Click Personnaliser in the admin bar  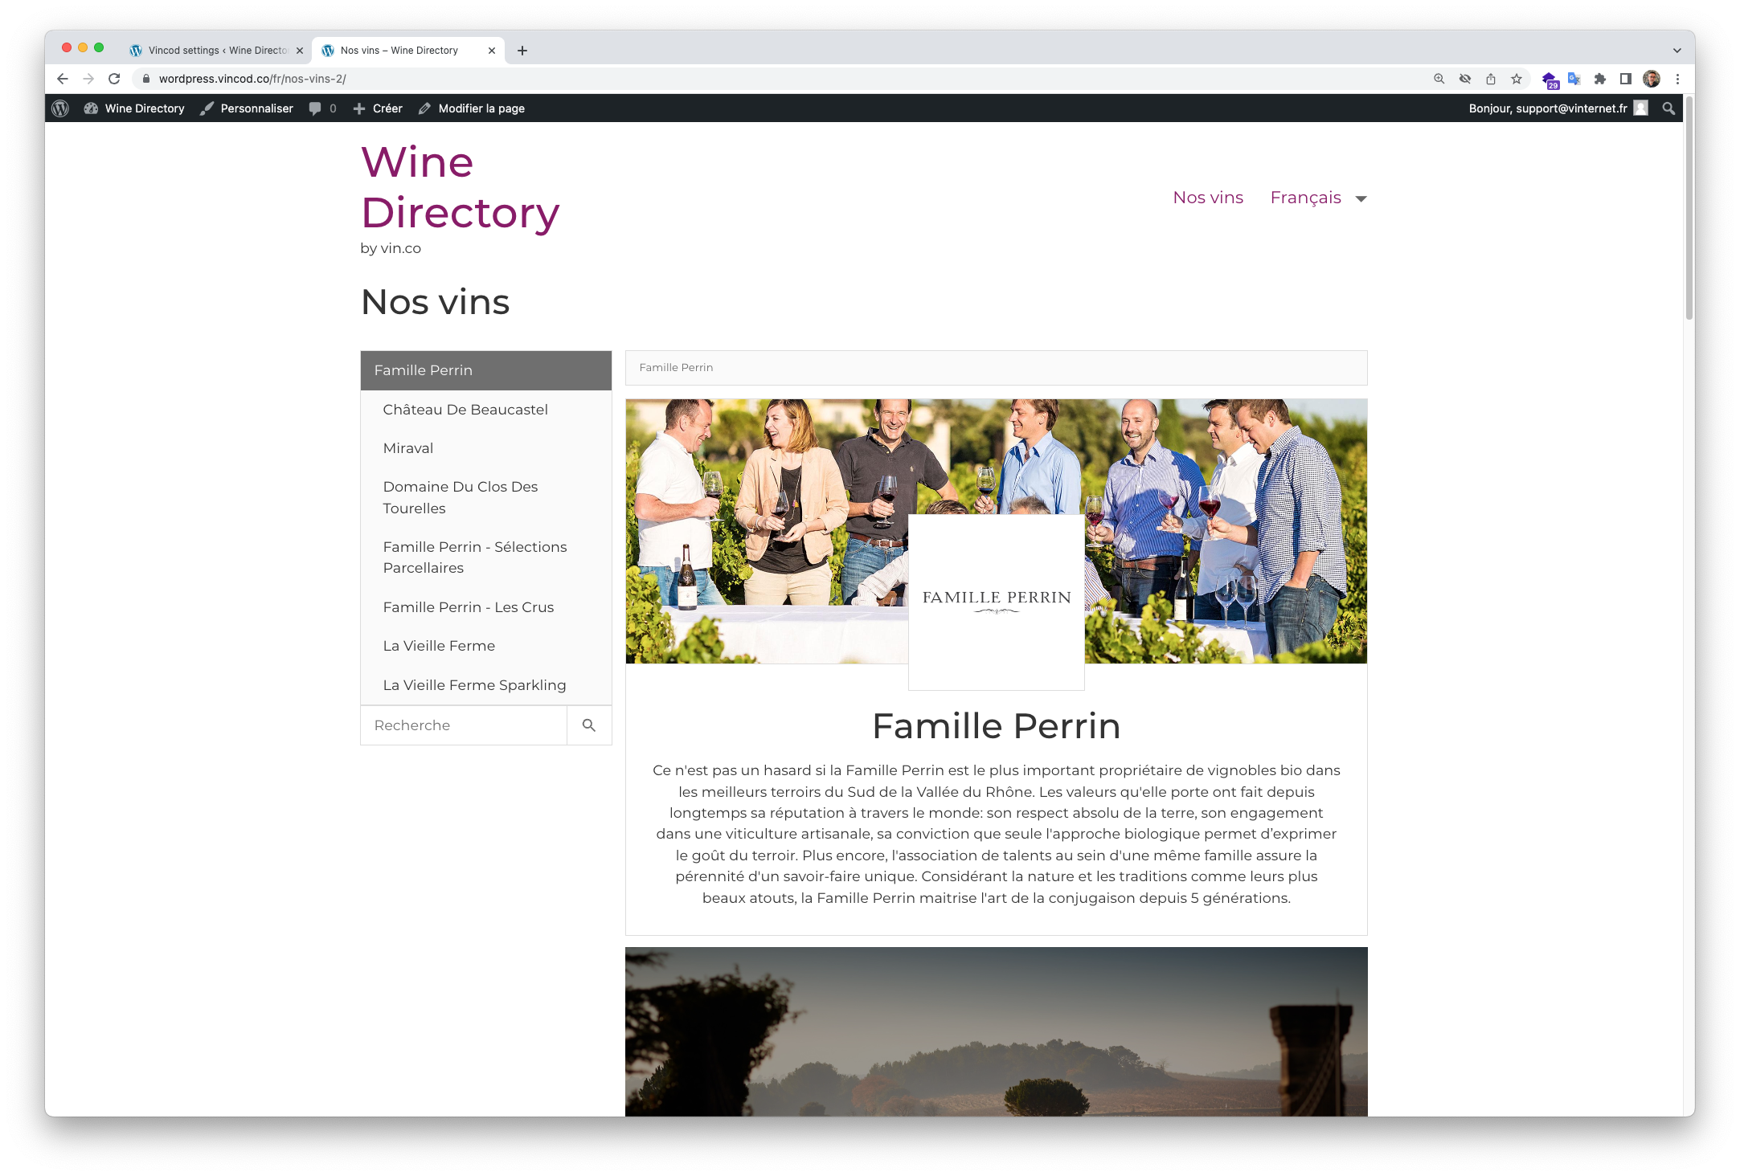[247, 108]
